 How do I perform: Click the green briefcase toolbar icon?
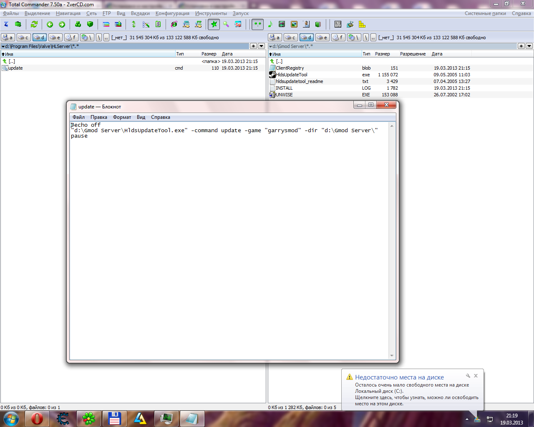pos(18,24)
